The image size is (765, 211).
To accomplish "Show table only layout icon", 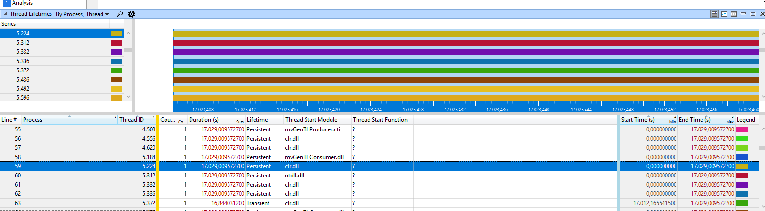I will pos(734,14).
